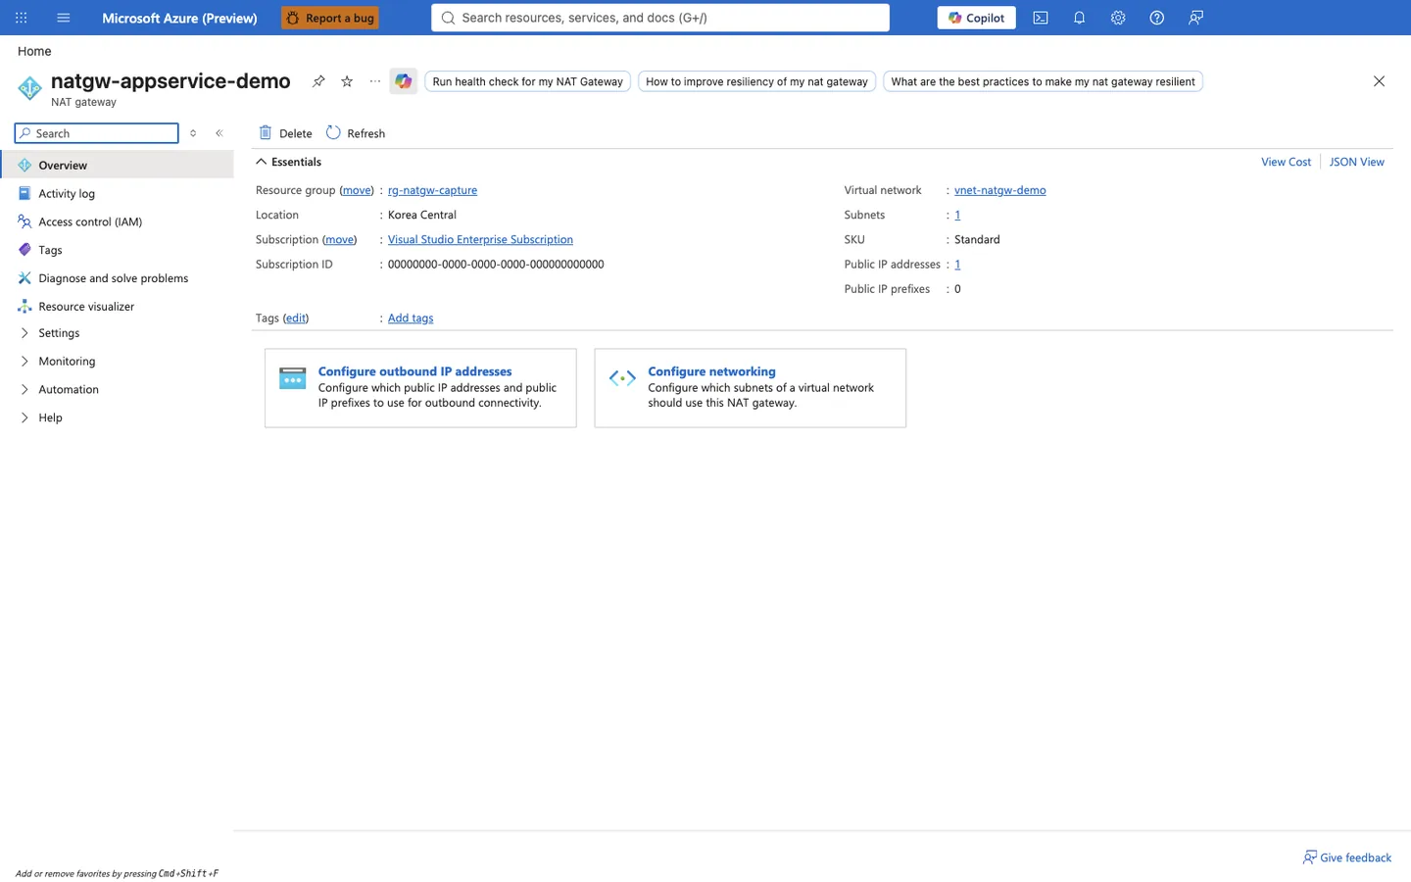Click the Copilot button in header

[x=976, y=18]
